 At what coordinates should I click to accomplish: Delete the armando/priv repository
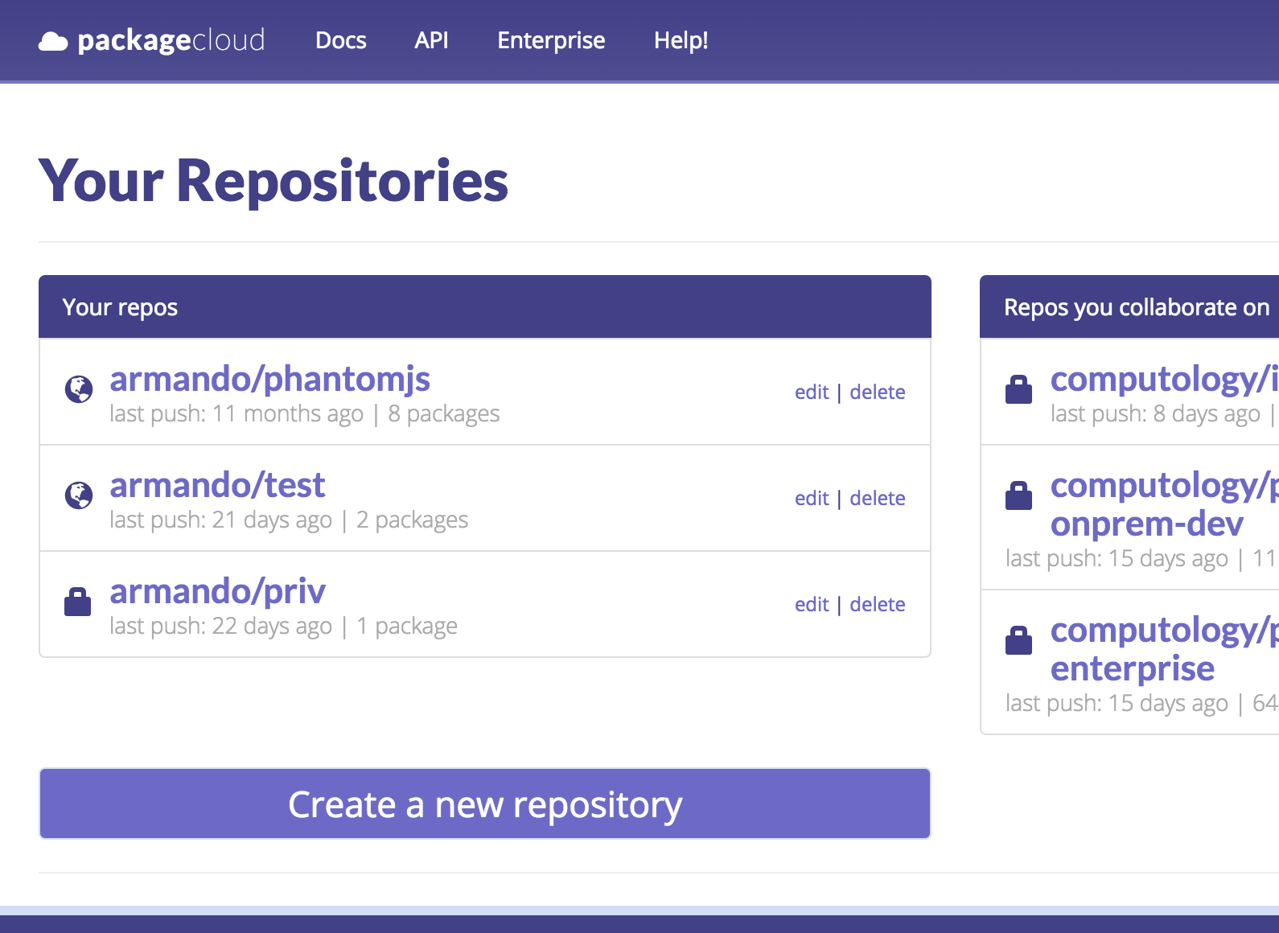[x=878, y=604]
